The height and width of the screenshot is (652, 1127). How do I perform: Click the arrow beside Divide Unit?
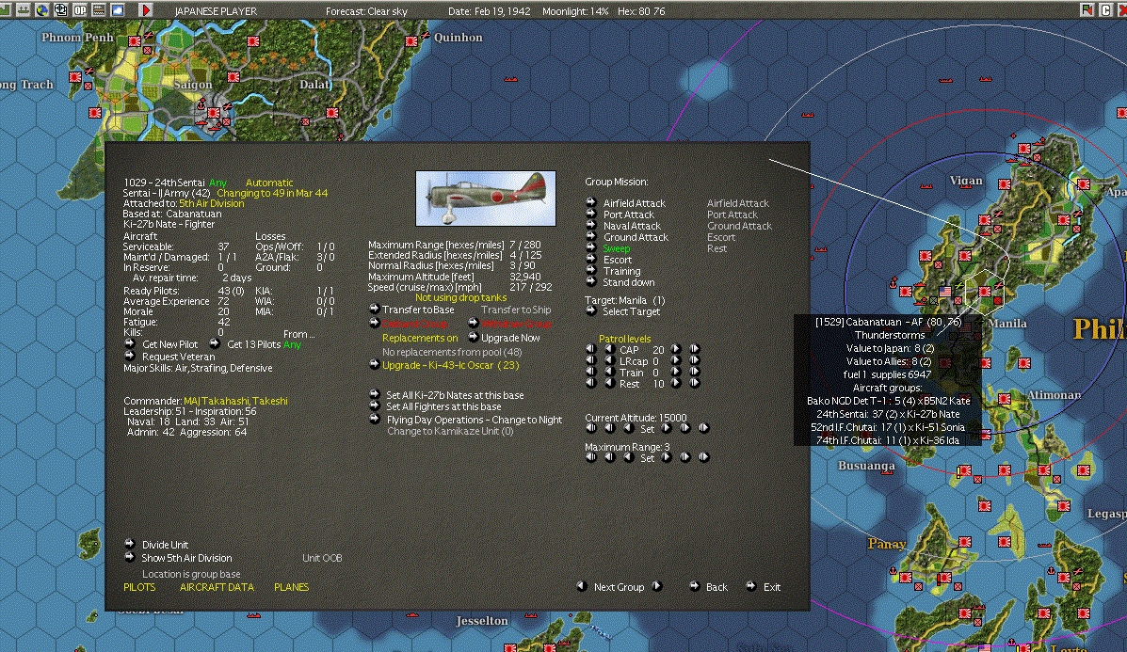[x=129, y=544]
